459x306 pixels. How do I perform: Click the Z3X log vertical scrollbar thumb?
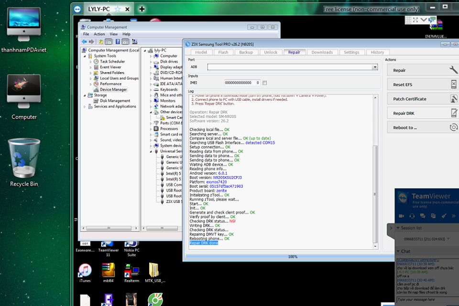click(375, 194)
